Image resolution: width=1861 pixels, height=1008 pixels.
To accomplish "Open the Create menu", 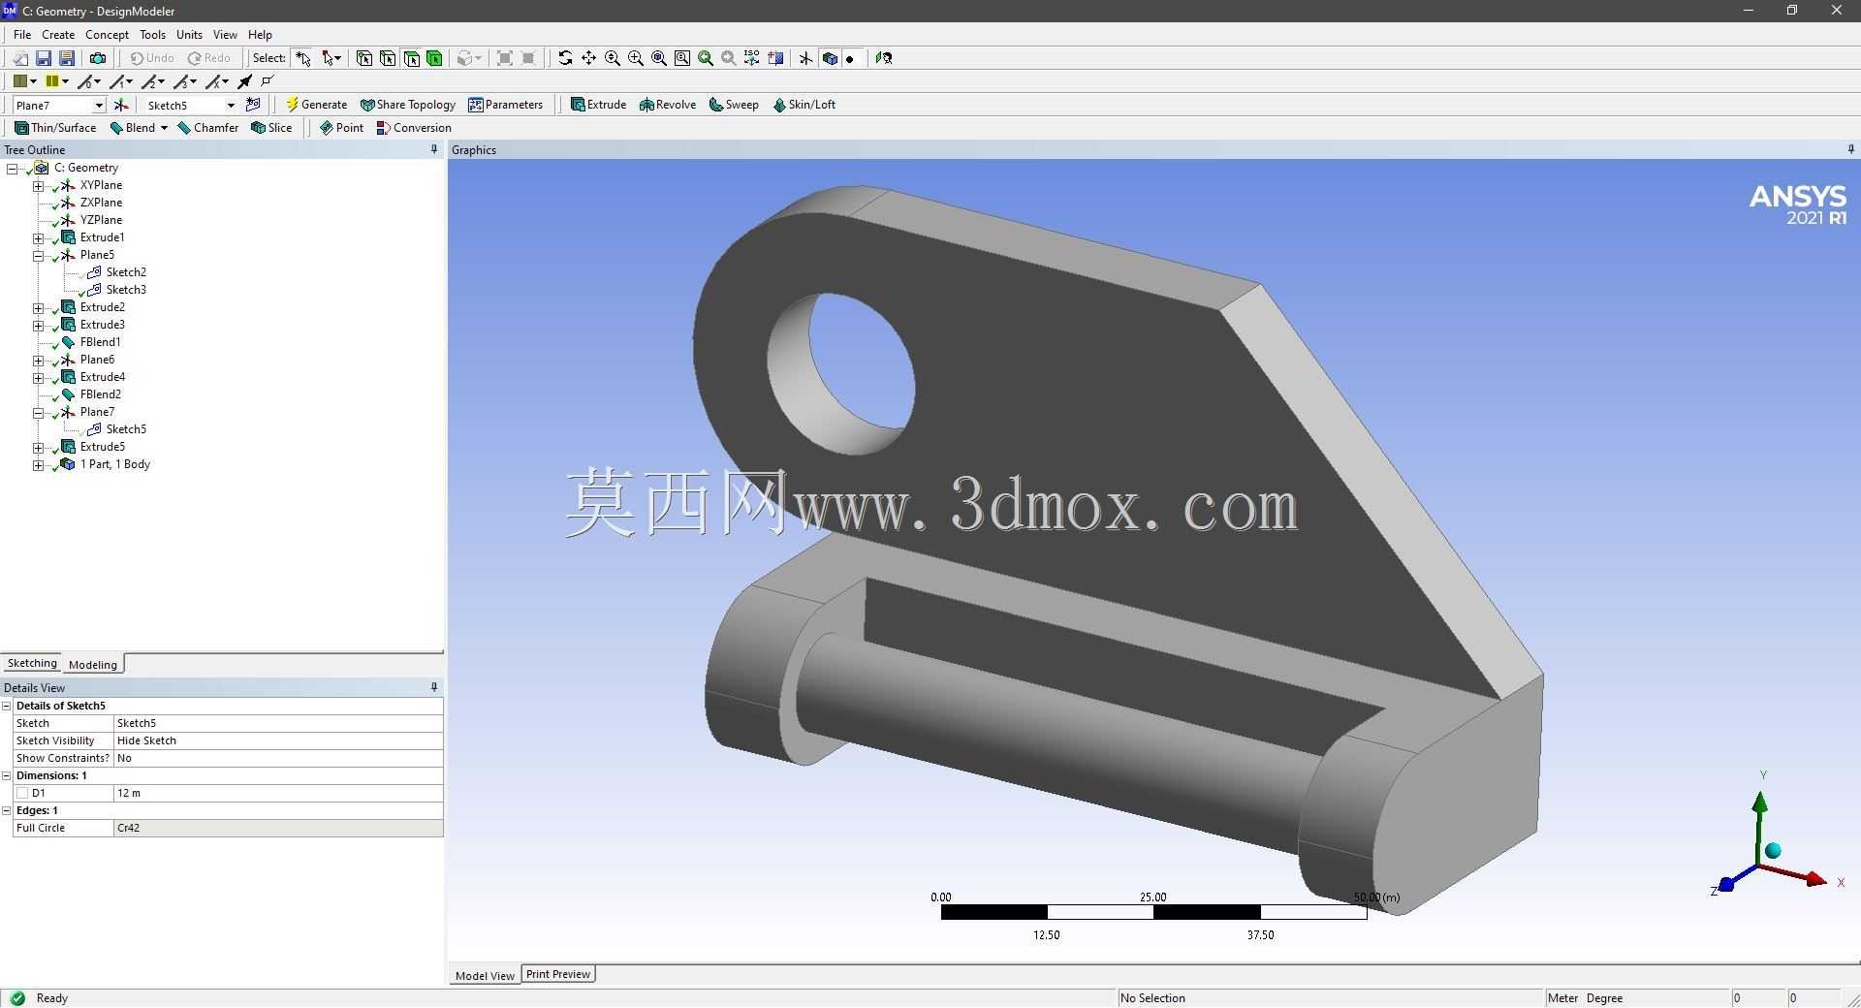I will [58, 34].
